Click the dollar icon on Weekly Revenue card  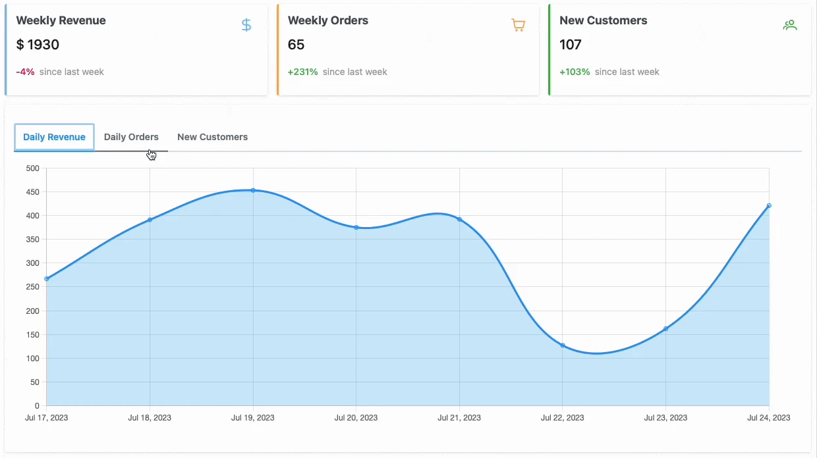[246, 24]
